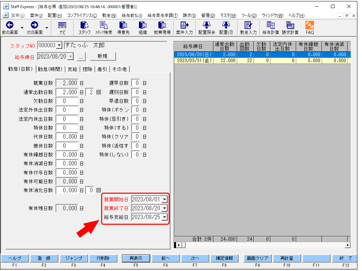The height and width of the screenshot is (271, 362).
Task: Click the 給与締日 column header
Action: tap(194, 47)
